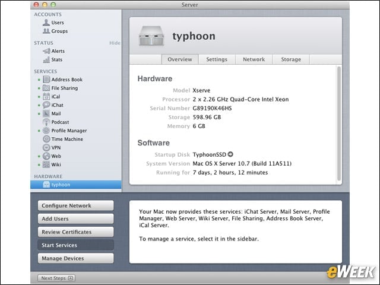Select the Wiki service icon
This screenshot has height=285, width=380.
click(46, 164)
